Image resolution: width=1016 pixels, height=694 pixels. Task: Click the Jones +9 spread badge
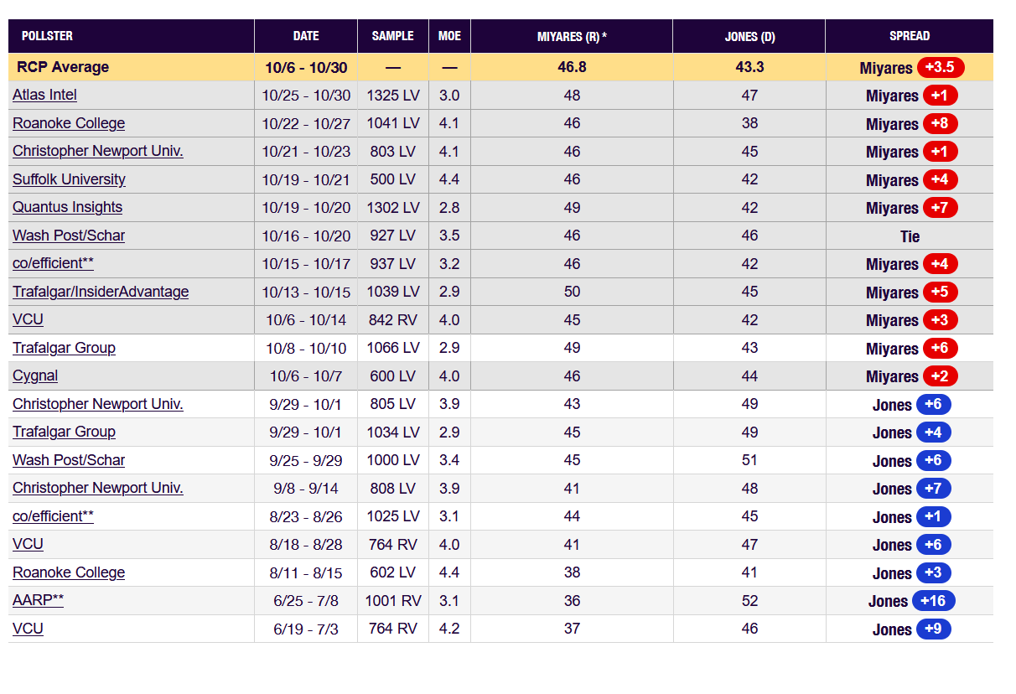(934, 629)
